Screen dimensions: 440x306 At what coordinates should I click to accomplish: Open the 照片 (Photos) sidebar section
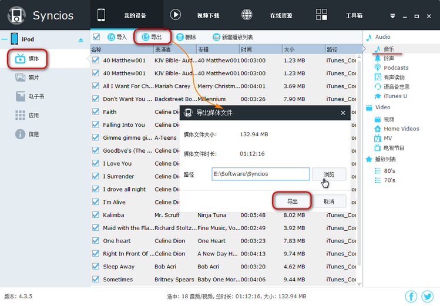27,78
